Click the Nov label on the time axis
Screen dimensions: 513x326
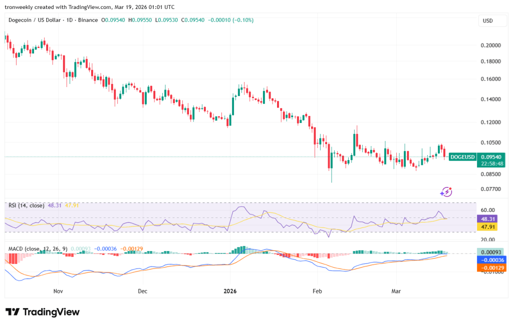tap(58, 290)
